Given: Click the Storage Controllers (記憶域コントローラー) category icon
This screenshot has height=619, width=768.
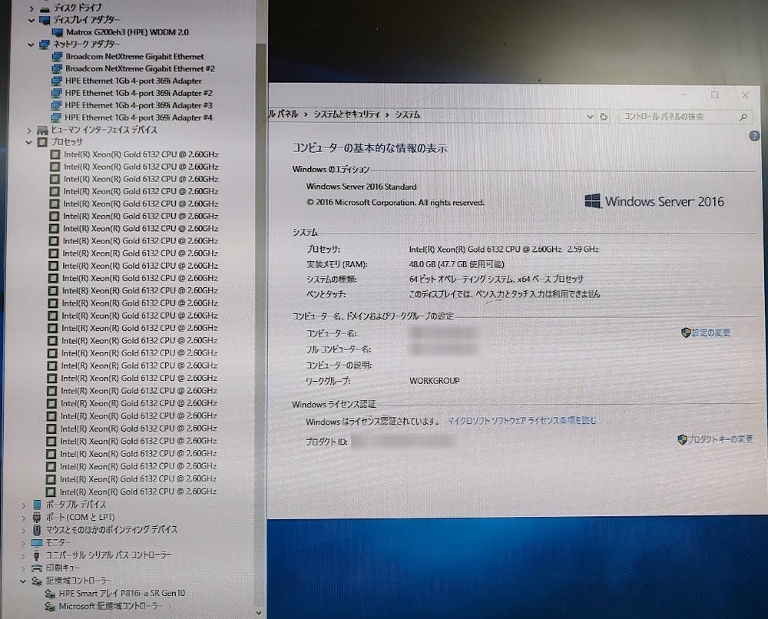Looking at the screenshot, I should [x=36, y=581].
